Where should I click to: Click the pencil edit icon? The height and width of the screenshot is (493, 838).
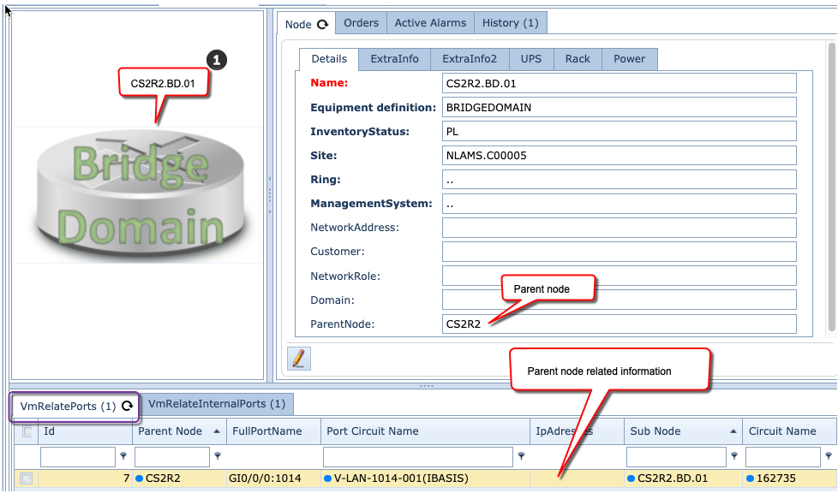pyautogui.click(x=298, y=358)
